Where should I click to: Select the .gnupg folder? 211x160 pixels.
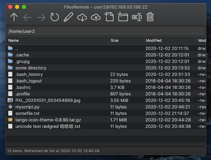click(x=106, y=61)
